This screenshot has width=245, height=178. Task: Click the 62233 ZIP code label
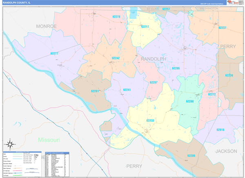(150, 120)
